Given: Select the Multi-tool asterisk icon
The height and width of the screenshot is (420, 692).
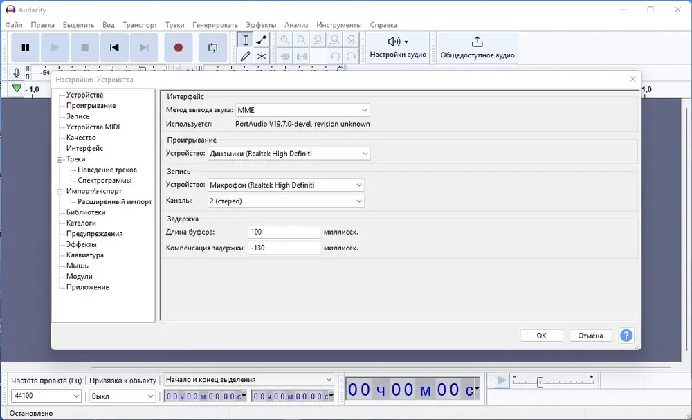Looking at the screenshot, I should (262, 56).
